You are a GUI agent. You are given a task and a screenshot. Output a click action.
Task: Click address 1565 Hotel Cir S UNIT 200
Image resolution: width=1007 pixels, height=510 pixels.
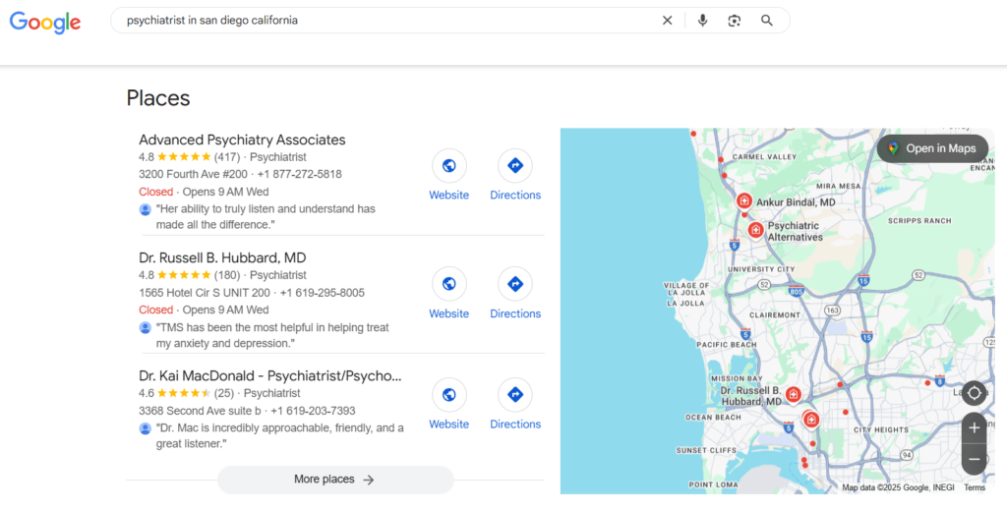205,293
